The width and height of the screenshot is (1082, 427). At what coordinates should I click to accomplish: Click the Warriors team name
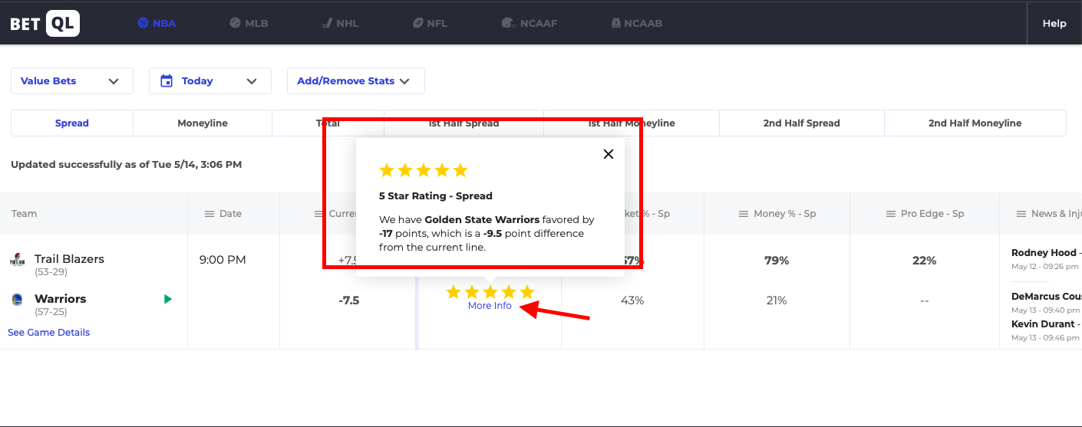pos(61,299)
